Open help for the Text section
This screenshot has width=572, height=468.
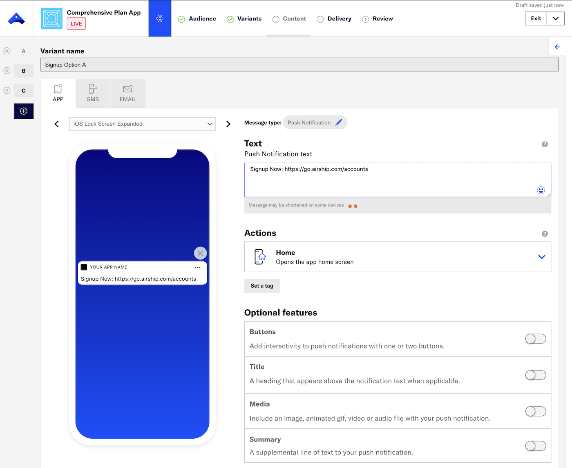[x=545, y=144]
